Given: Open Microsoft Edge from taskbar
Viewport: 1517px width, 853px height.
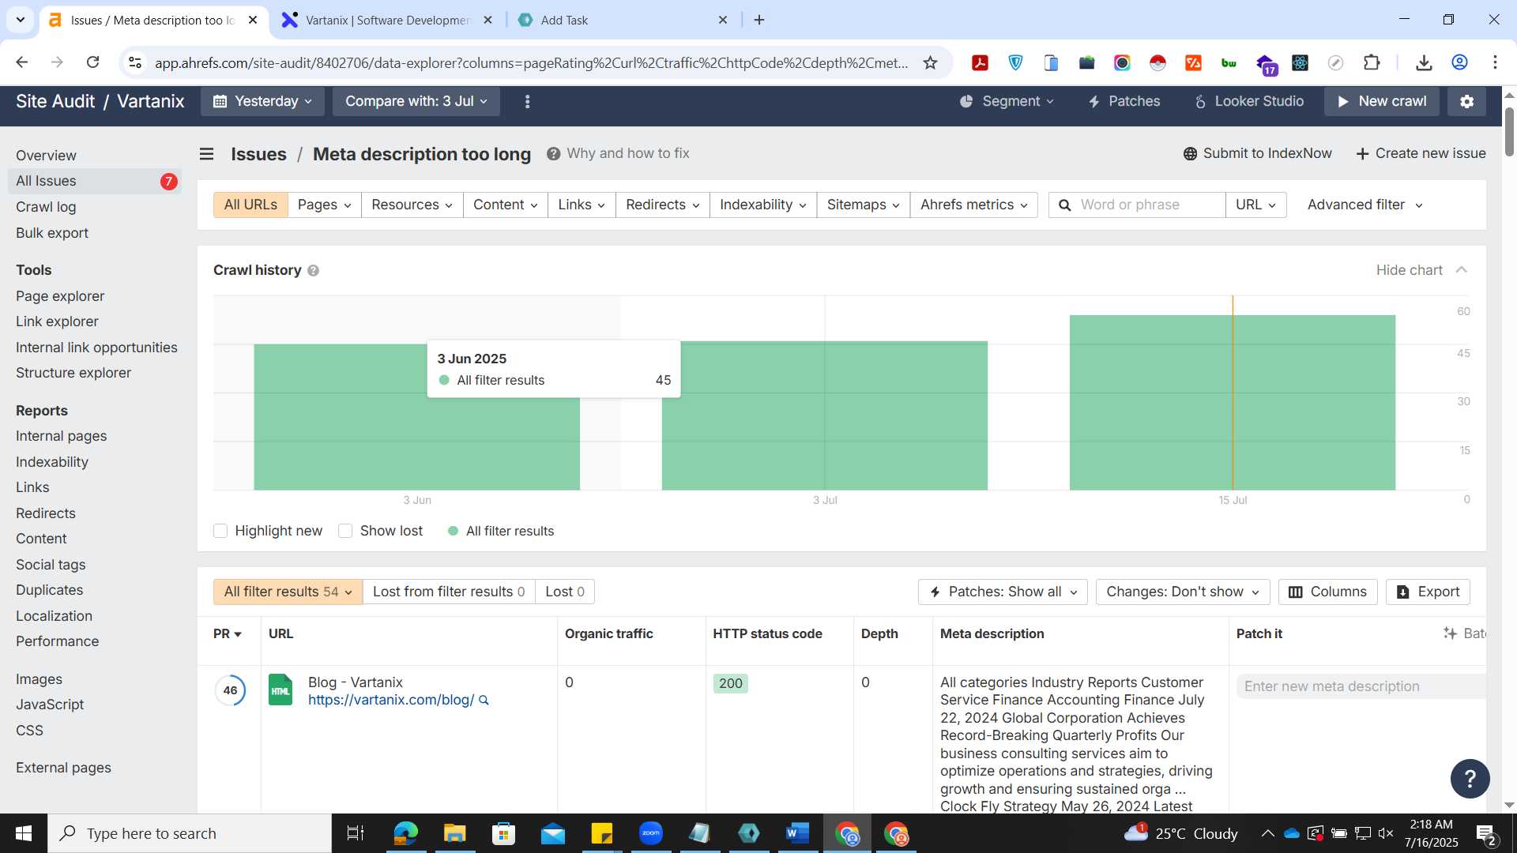Looking at the screenshot, I should click(x=405, y=833).
